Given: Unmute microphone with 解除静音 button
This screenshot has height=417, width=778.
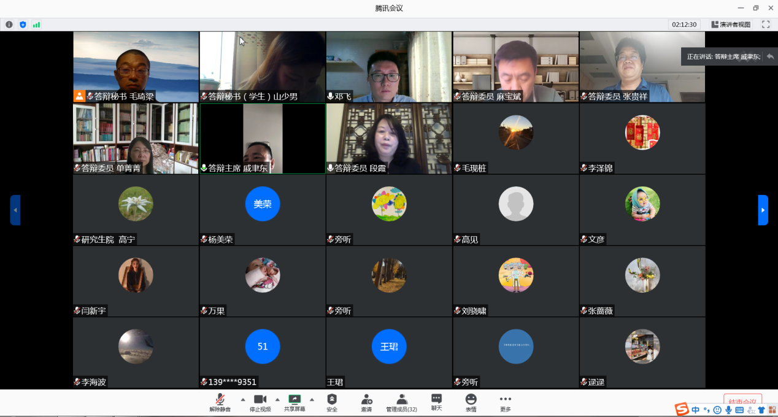Looking at the screenshot, I should pyautogui.click(x=220, y=402).
